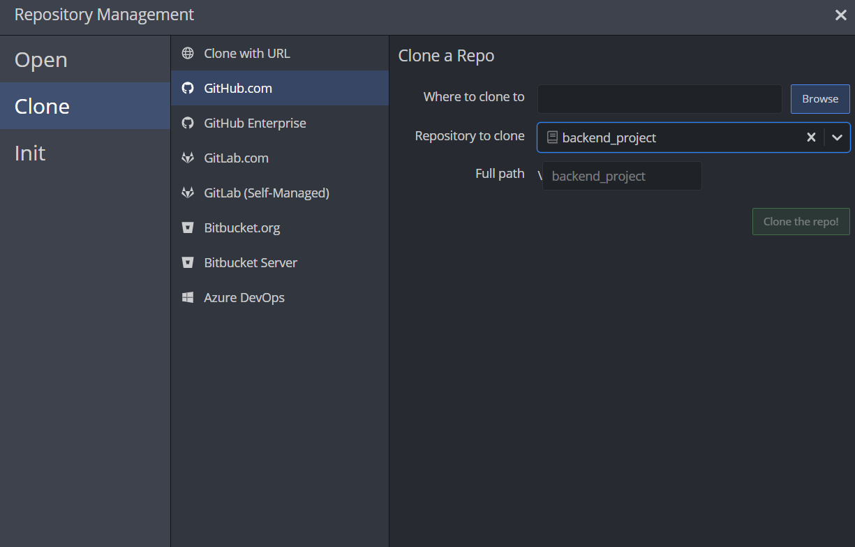Click the repository icon inside the combo box

pyautogui.click(x=552, y=137)
